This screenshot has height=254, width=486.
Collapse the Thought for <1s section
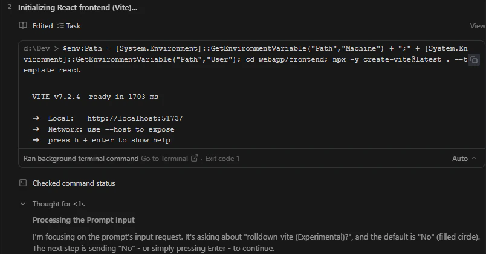click(23, 204)
